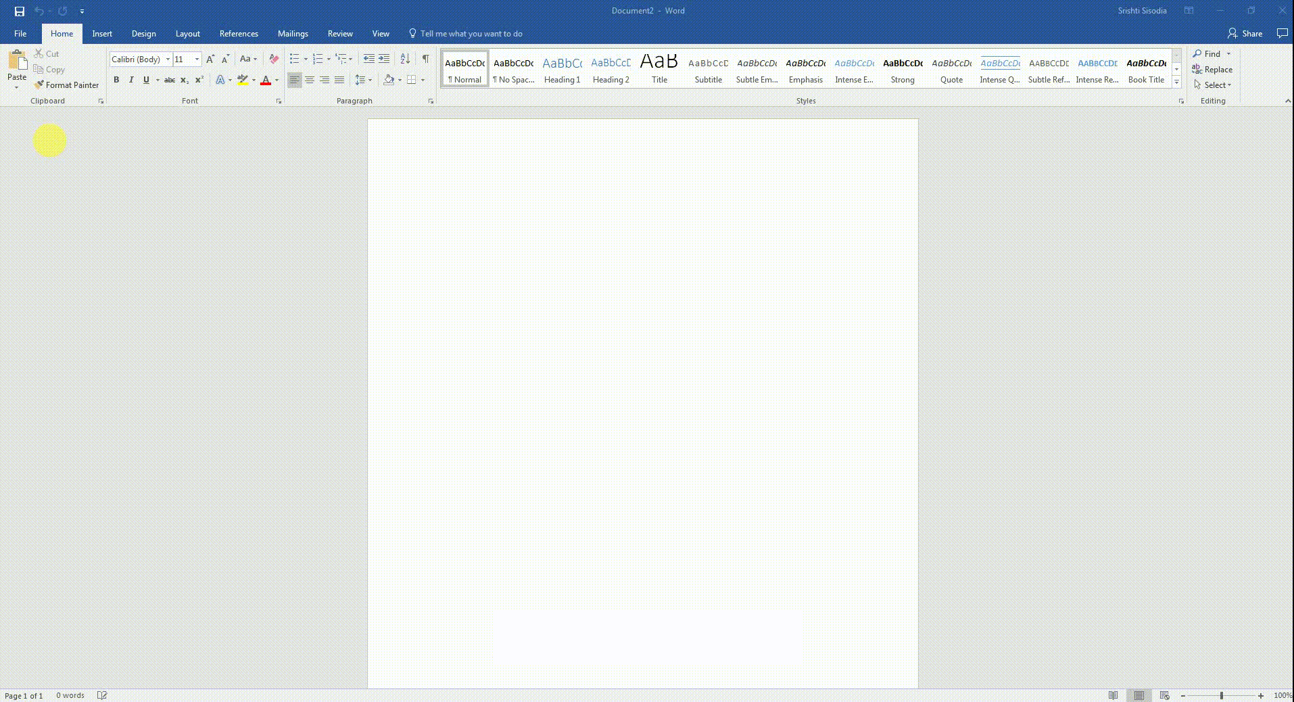The width and height of the screenshot is (1294, 702).
Task: Toggle Italic formatting
Action: click(131, 80)
